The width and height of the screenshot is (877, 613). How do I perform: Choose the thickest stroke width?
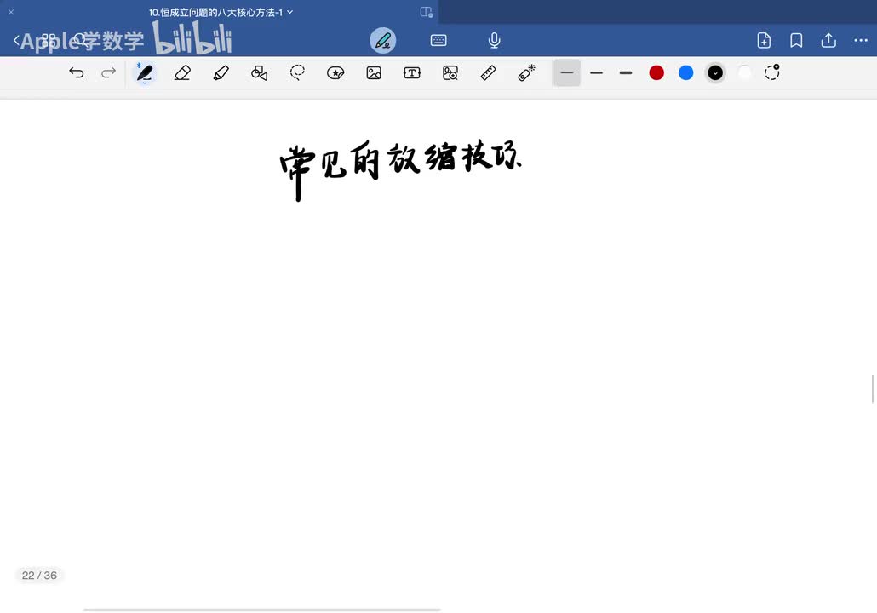tap(626, 72)
